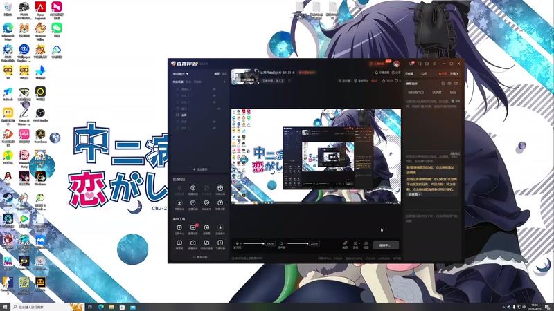Toggle visibility eye of the 文本 4 source
554x311 pixels.
click(214, 102)
